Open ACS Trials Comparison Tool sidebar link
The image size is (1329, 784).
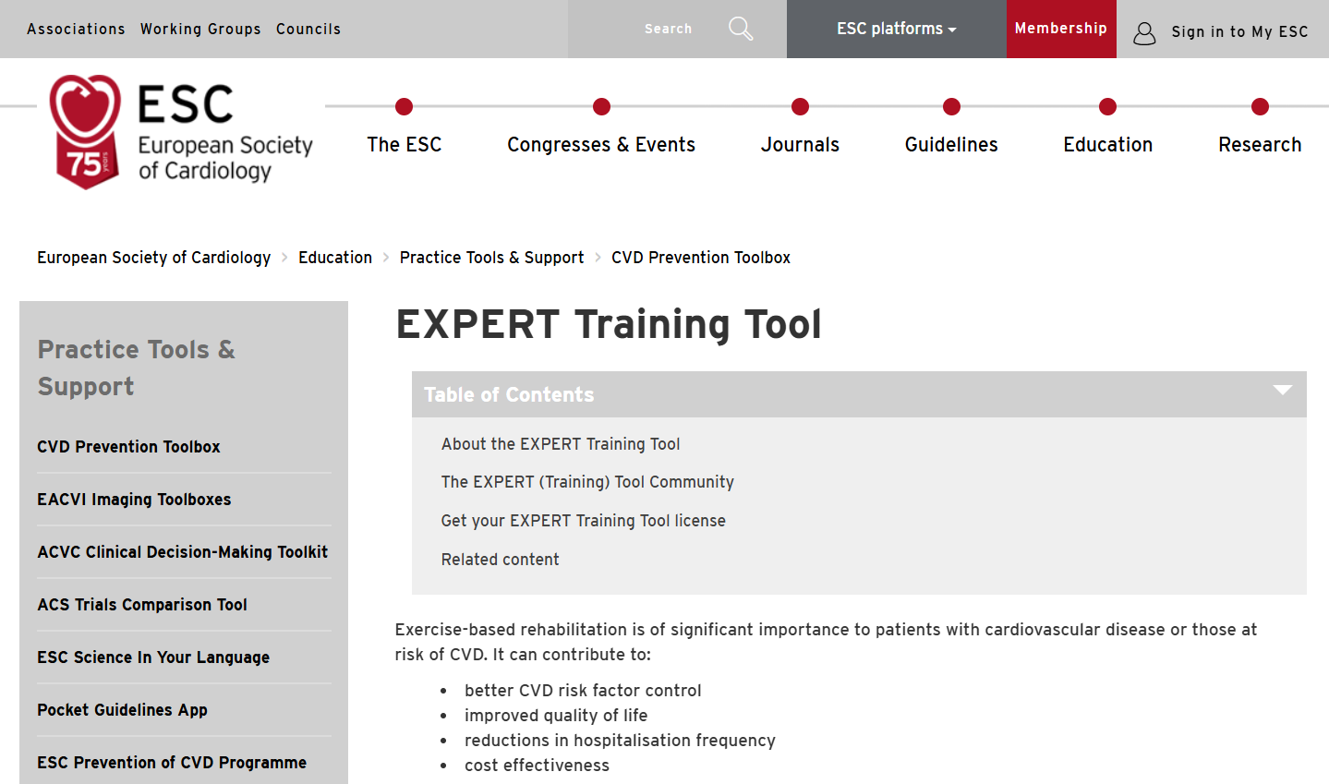click(142, 605)
